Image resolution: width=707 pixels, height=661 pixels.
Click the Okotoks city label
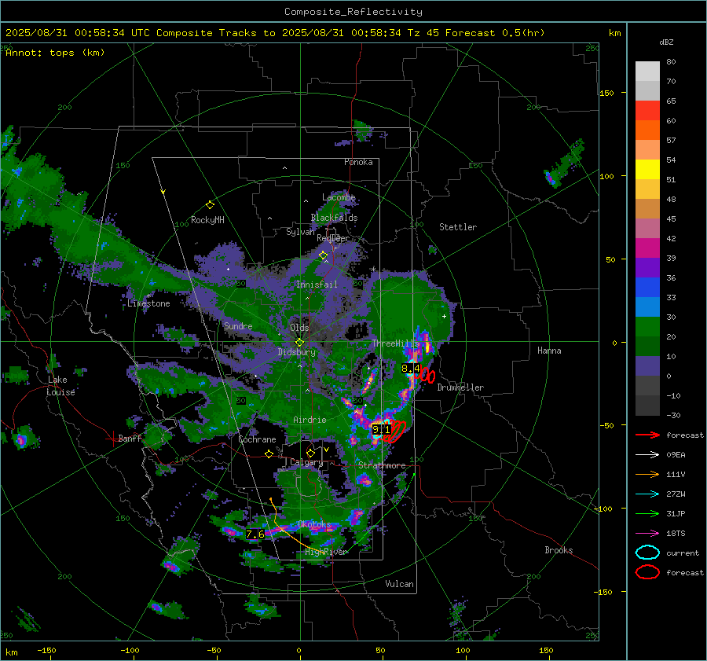[314, 524]
